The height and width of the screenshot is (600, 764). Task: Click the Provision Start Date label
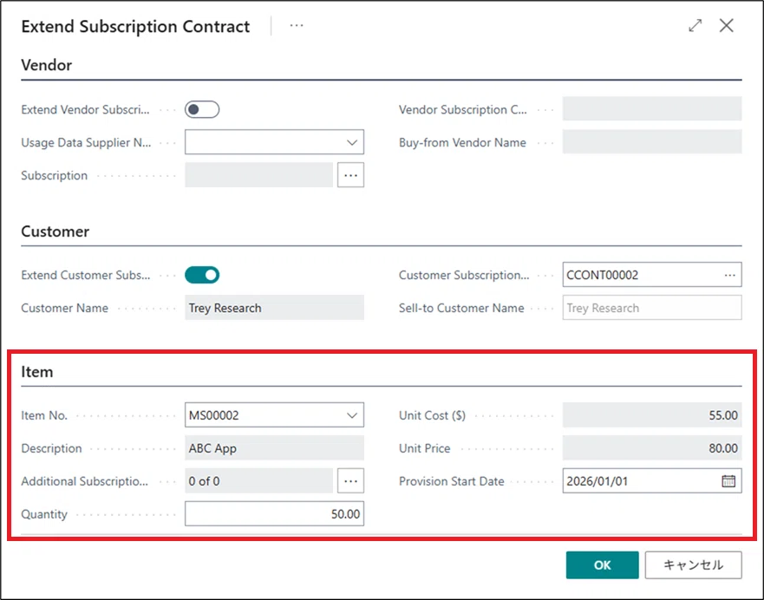point(451,481)
